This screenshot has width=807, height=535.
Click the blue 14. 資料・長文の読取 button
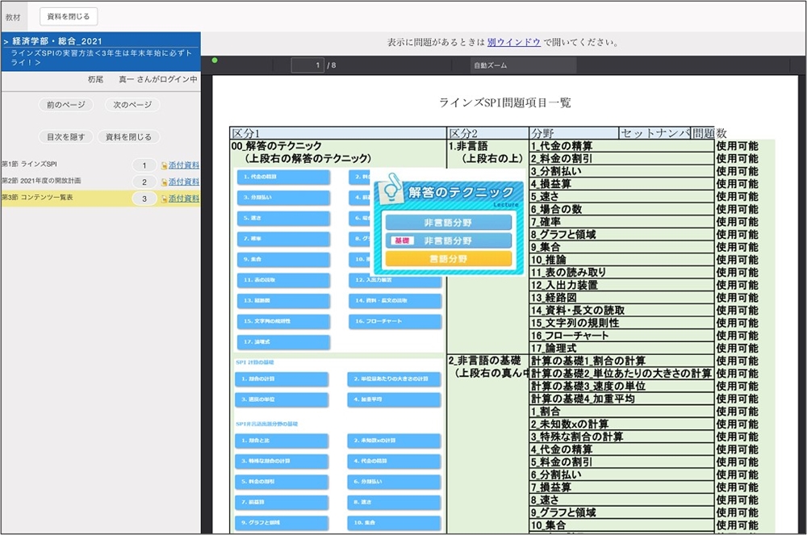(x=395, y=300)
